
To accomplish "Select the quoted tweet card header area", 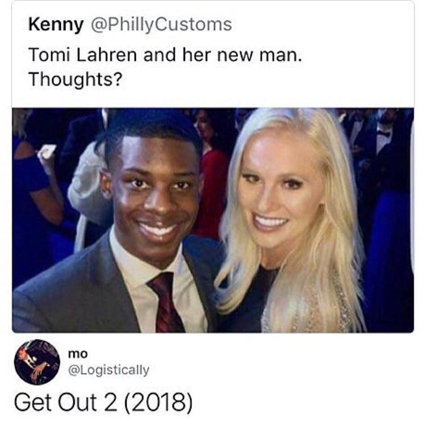I will (213, 54).
